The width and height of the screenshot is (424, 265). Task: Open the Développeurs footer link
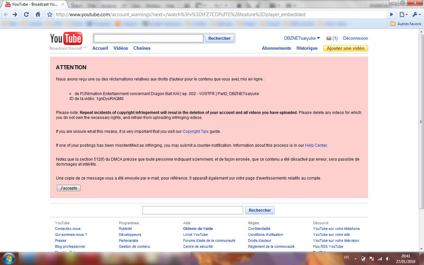tap(130, 235)
